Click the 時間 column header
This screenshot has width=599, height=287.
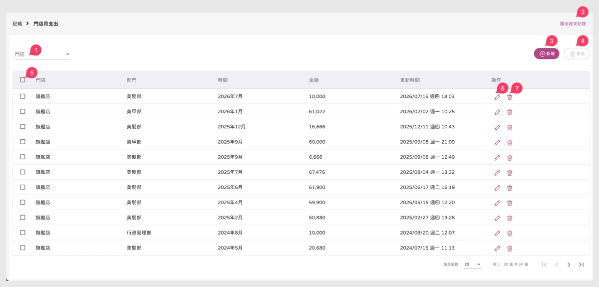(223, 80)
